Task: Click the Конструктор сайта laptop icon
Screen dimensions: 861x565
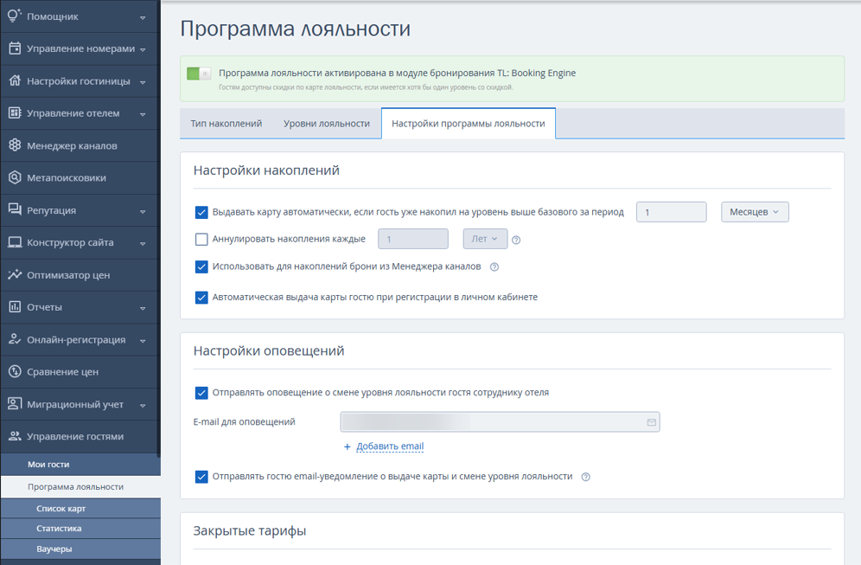Action: tap(15, 242)
